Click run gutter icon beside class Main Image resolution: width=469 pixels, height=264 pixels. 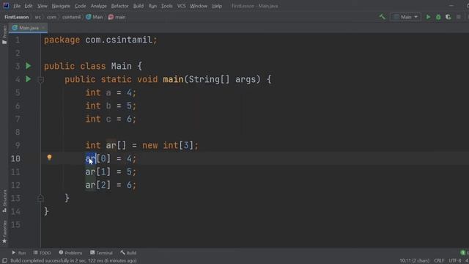(29, 66)
